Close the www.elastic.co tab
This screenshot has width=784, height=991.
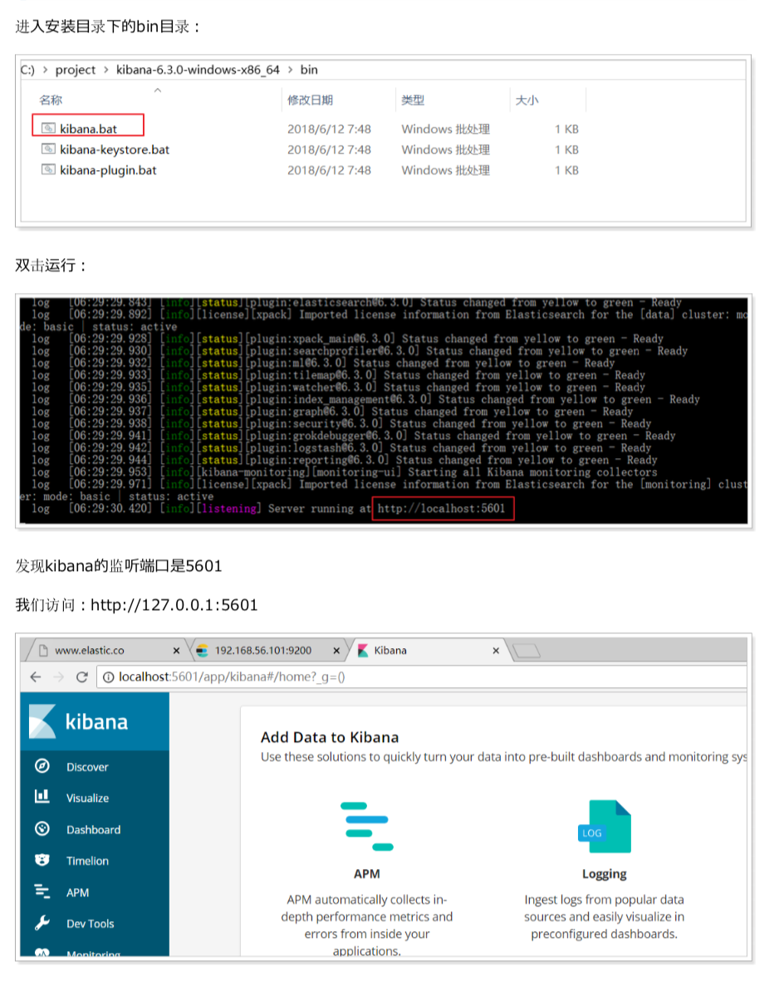tap(176, 651)
